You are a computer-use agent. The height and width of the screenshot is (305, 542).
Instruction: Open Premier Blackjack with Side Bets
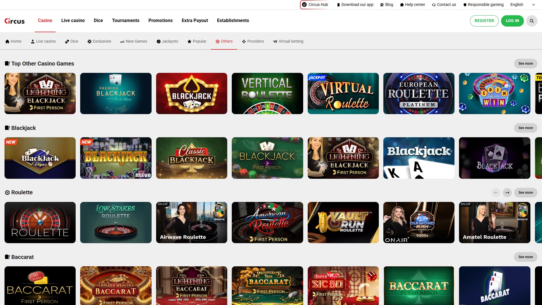tap(116, 93)
